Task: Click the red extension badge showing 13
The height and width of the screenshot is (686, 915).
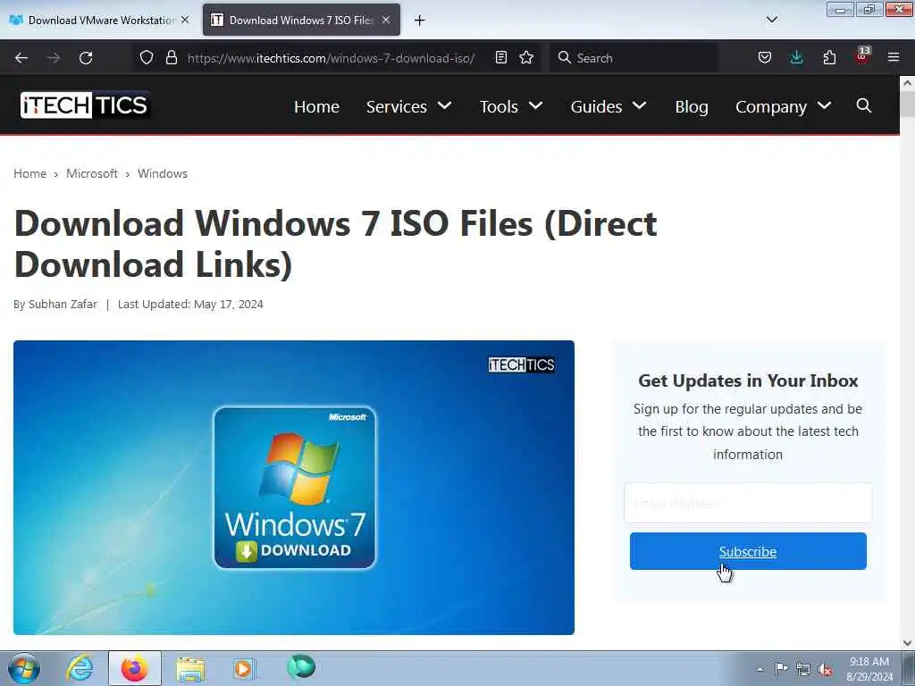Action: tap(862, 55)
